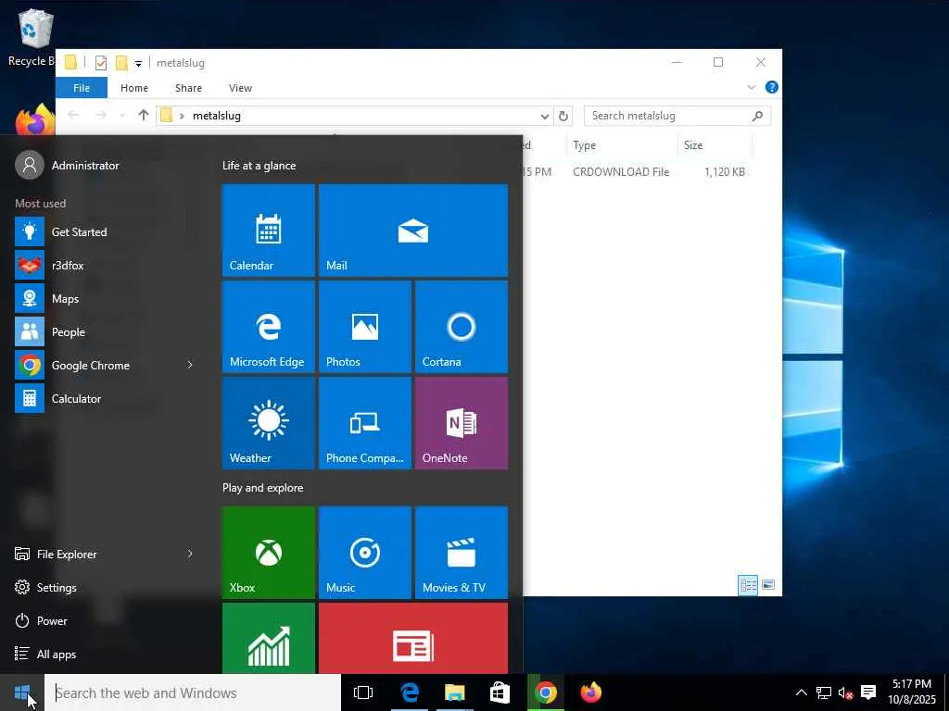949x711 pixels.
Task: Go up one folder level arrow
Action: pyautogui.click(x=143, y=115)
